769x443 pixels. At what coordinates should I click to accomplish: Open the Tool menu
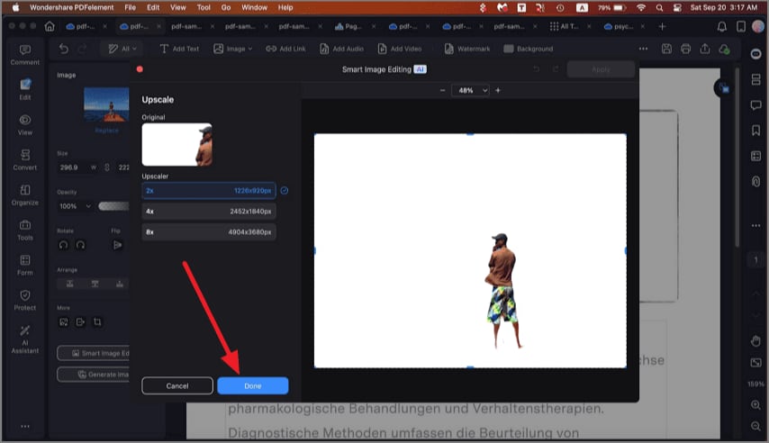pyautogui.click(x=204, y=7)
